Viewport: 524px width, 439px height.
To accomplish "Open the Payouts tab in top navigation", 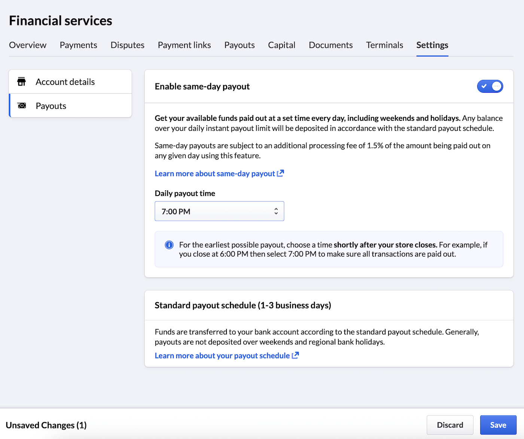I will [x=239, y=45].
